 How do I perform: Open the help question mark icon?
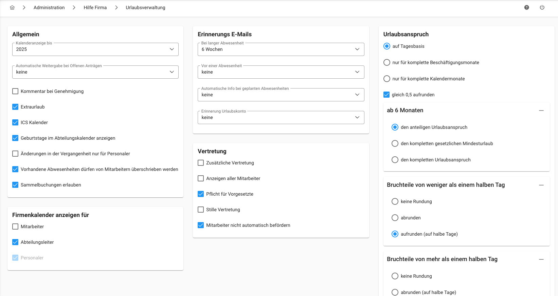click(x=526, y=7)
